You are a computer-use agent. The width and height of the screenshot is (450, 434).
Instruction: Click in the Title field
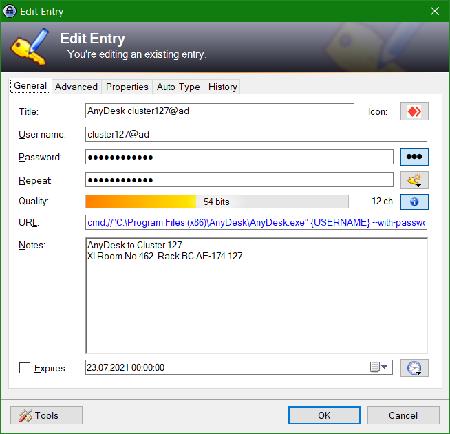[219, 111]
